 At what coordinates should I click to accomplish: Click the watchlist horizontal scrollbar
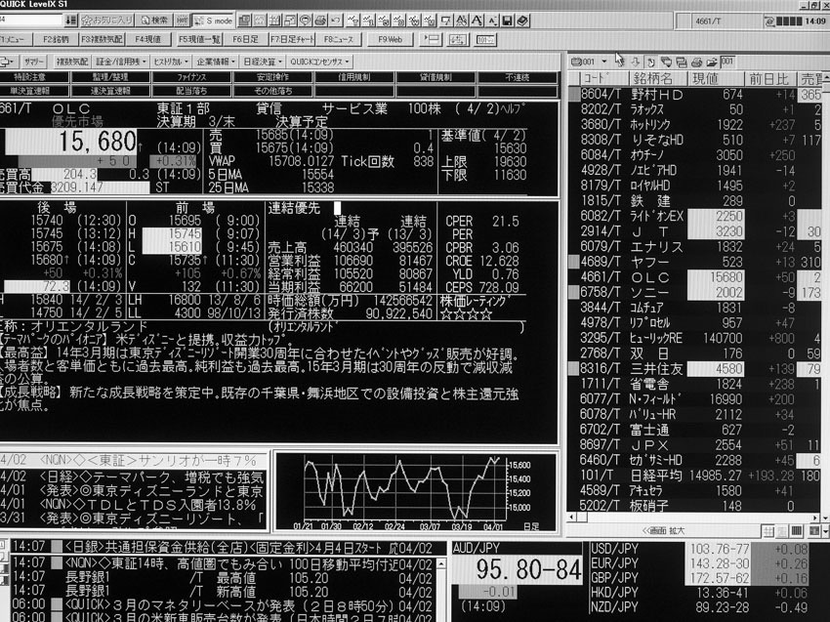tap(693, 518)
